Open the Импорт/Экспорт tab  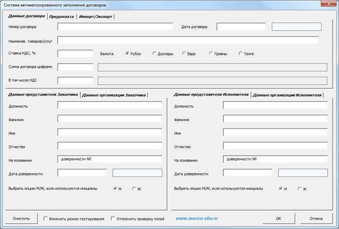pos(96,16)
